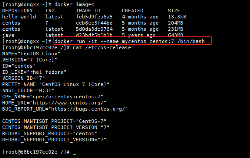
Task: Click the hello-world repository name
Action: click(x=19, y=17)
